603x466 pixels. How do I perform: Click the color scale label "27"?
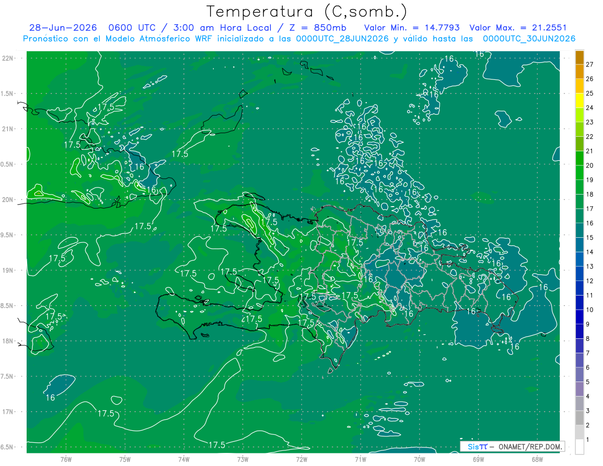(x=589, y=64)
